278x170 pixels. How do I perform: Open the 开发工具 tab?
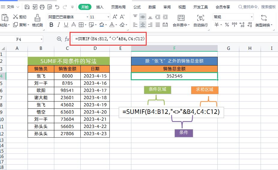point(201,7)
